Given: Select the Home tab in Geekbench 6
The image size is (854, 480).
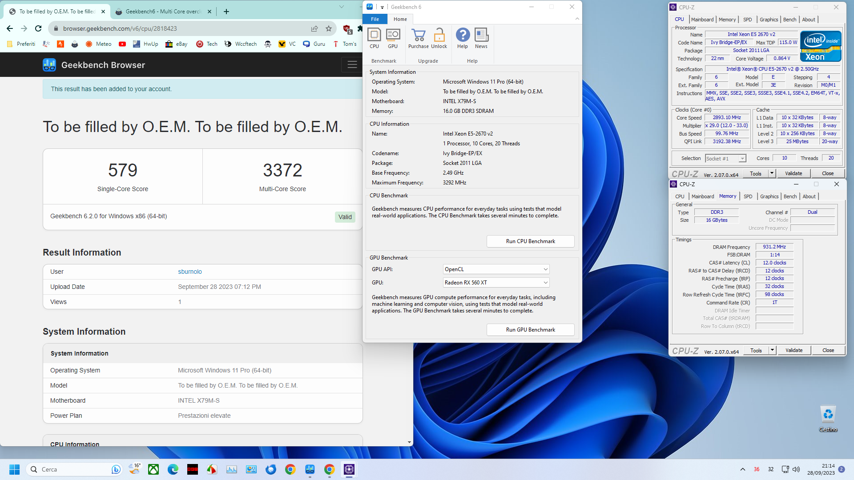Looking at the screenshot, I should point(400,19).
